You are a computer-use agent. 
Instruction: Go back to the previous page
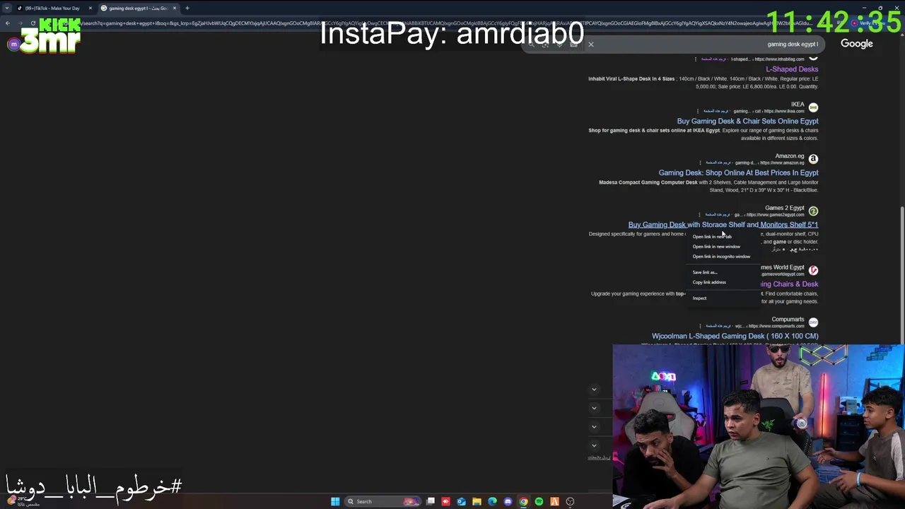pyautogui.click(x=7, y=23)
